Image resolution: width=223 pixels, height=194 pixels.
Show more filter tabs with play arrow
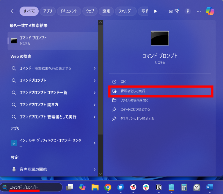click(x=156, y=11)
